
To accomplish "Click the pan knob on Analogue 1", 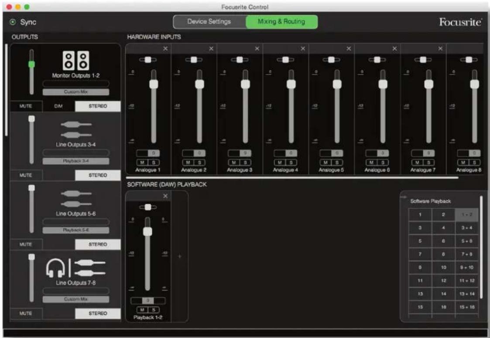I will click(148, 60).
